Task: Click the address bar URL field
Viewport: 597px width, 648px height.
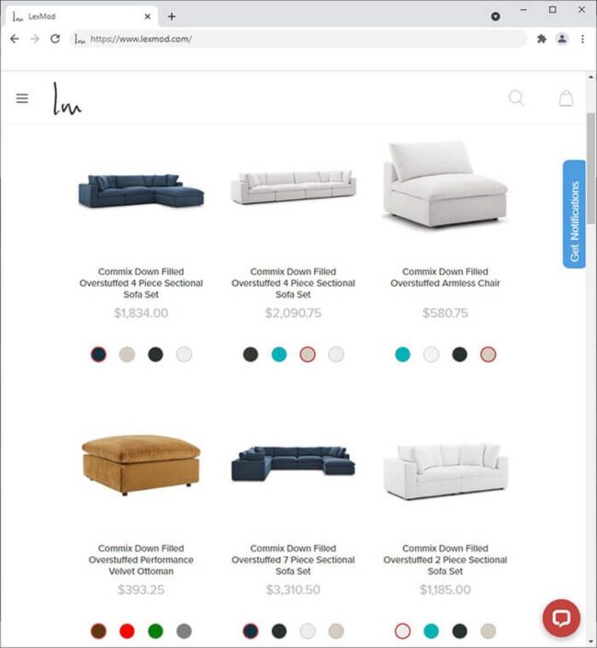Action: (x=298, y=39)
